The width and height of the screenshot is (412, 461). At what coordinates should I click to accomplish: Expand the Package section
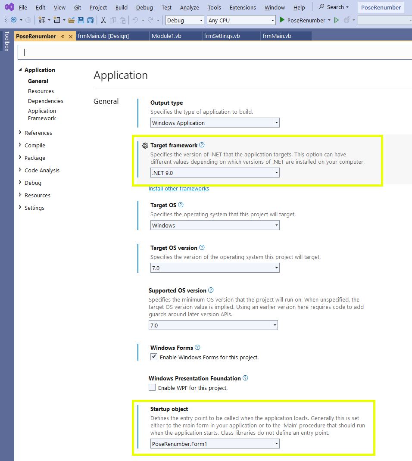20,158
